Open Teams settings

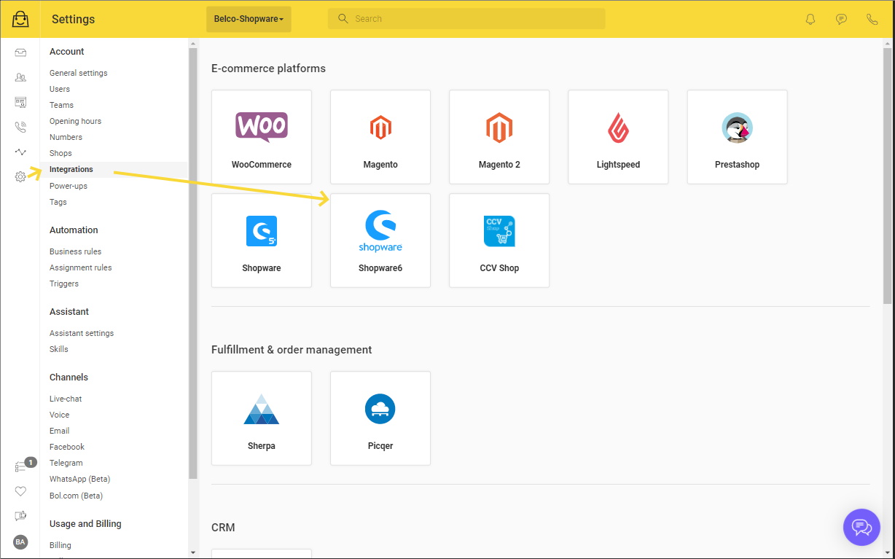(61, 105)
